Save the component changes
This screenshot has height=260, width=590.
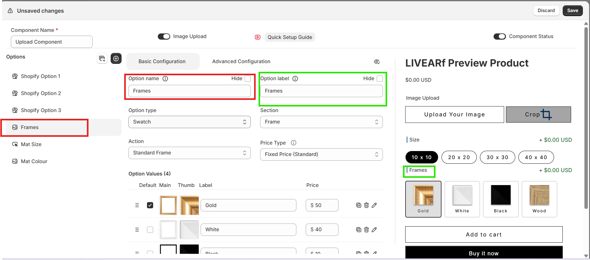point(573,11)
